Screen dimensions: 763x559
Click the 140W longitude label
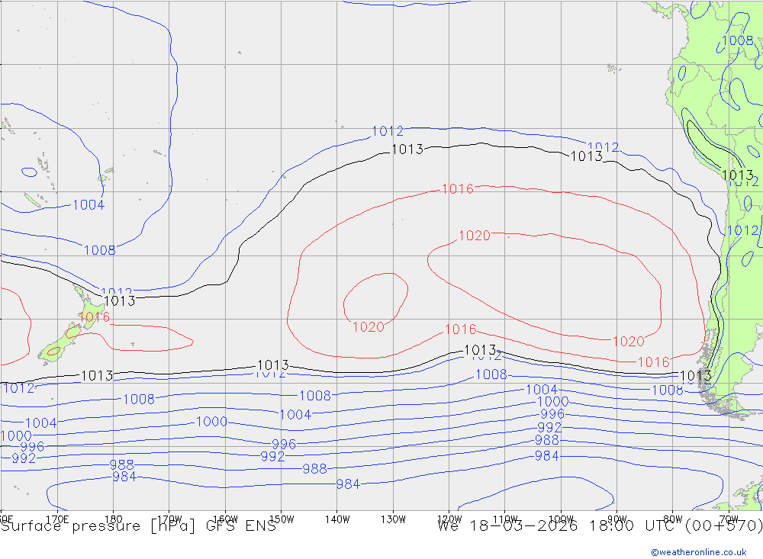(337, 519)
